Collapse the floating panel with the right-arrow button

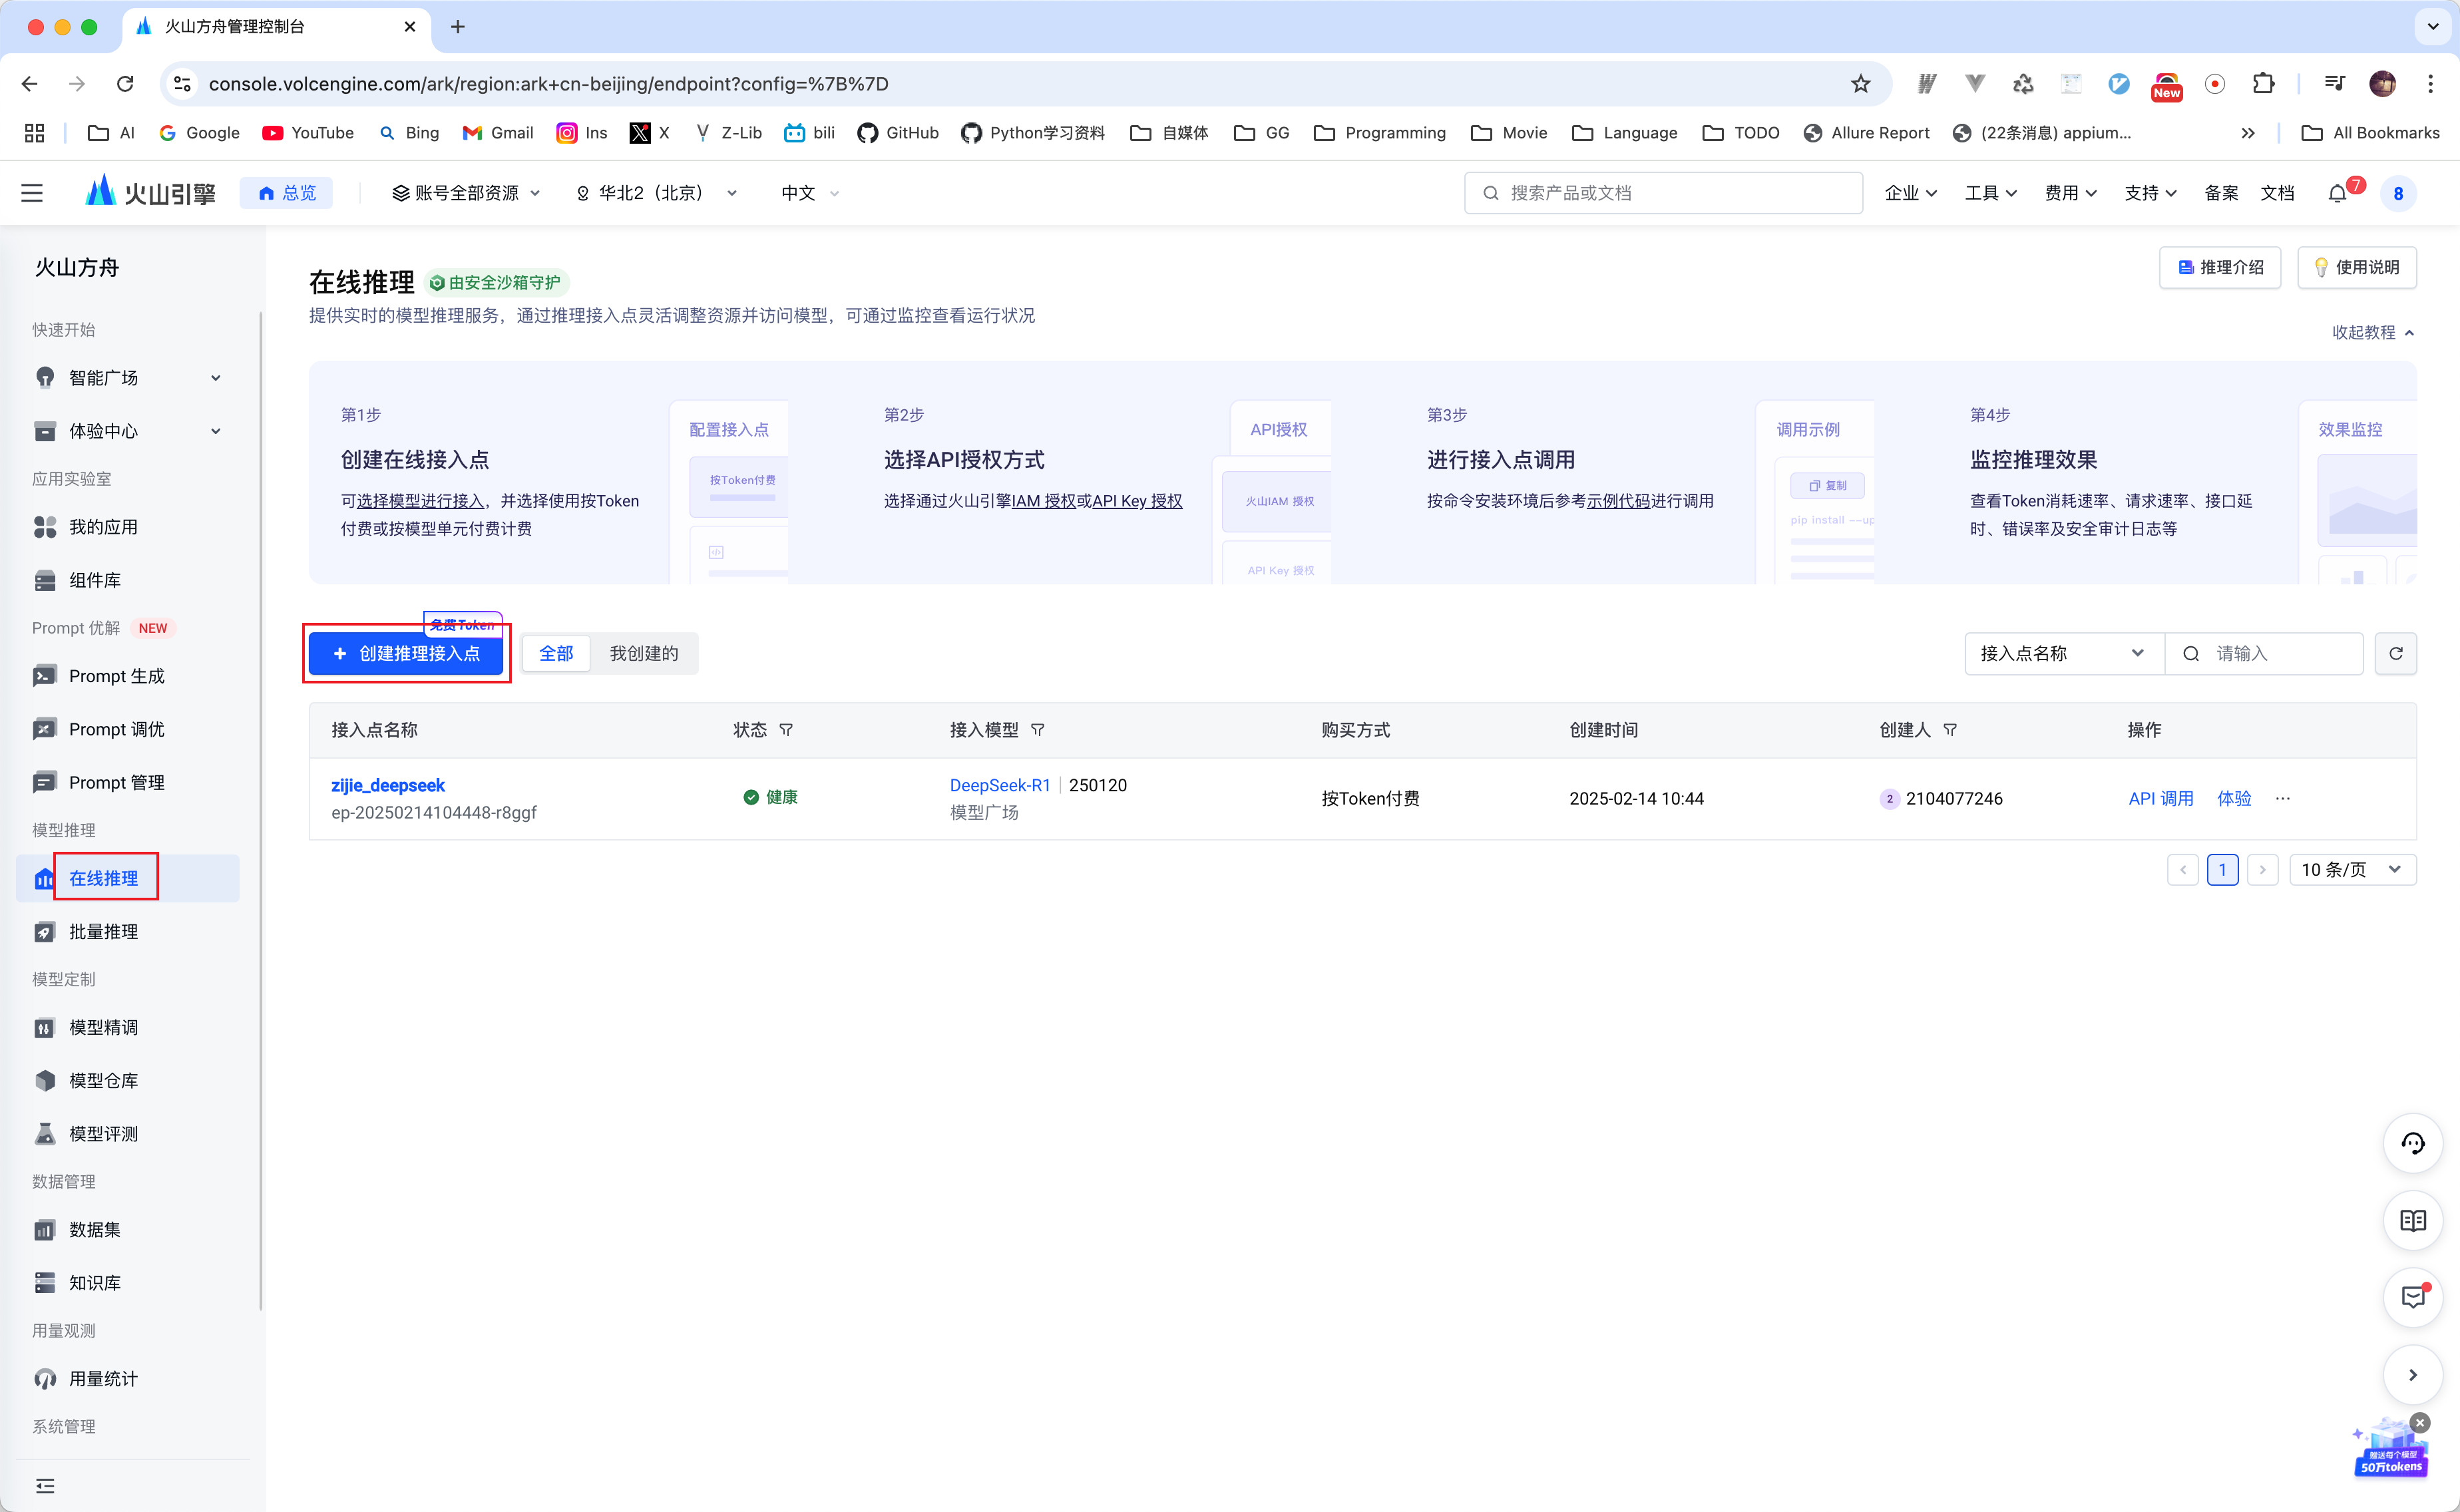tap(2413, 1375)
